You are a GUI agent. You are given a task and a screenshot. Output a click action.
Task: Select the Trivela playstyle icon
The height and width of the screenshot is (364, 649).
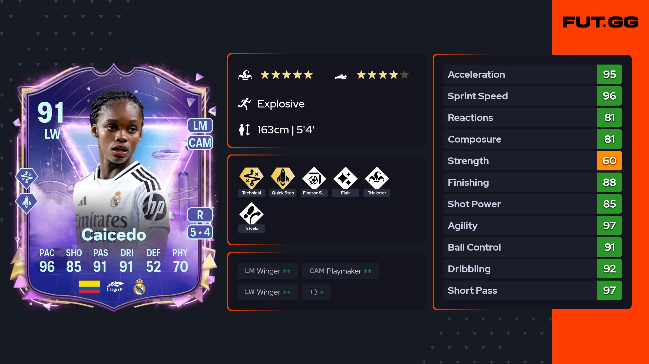(251, 214)
